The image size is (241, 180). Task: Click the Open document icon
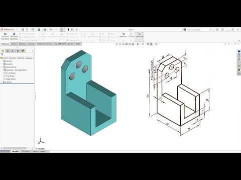pos(33,29)
